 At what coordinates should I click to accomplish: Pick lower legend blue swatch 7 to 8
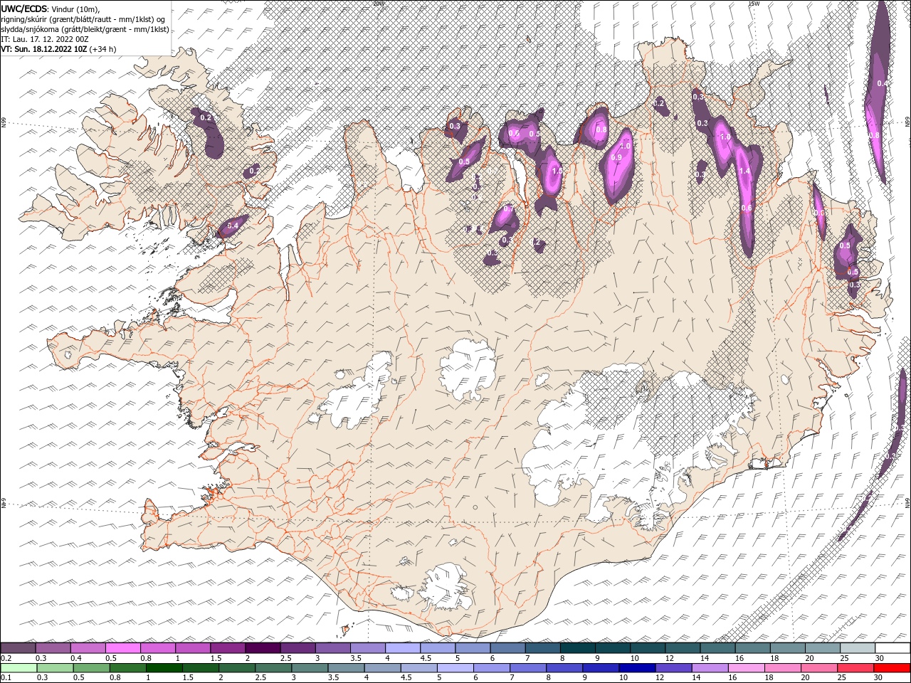click(528, 668)
